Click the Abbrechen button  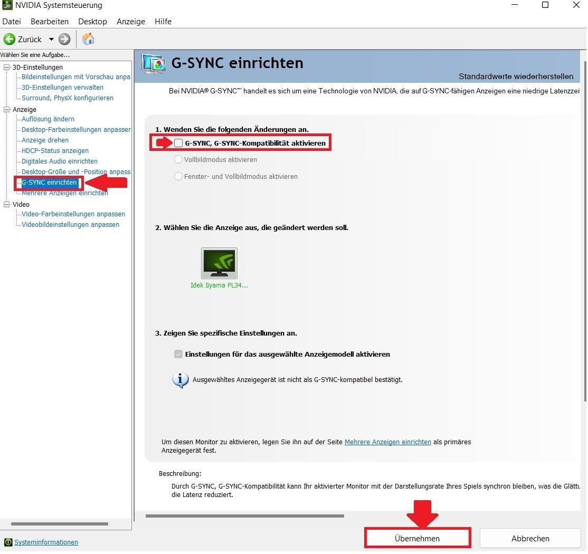point(530,538)
